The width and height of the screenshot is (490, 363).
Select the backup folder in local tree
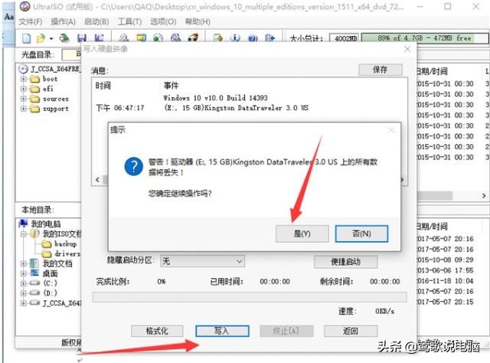click(60, 244)
